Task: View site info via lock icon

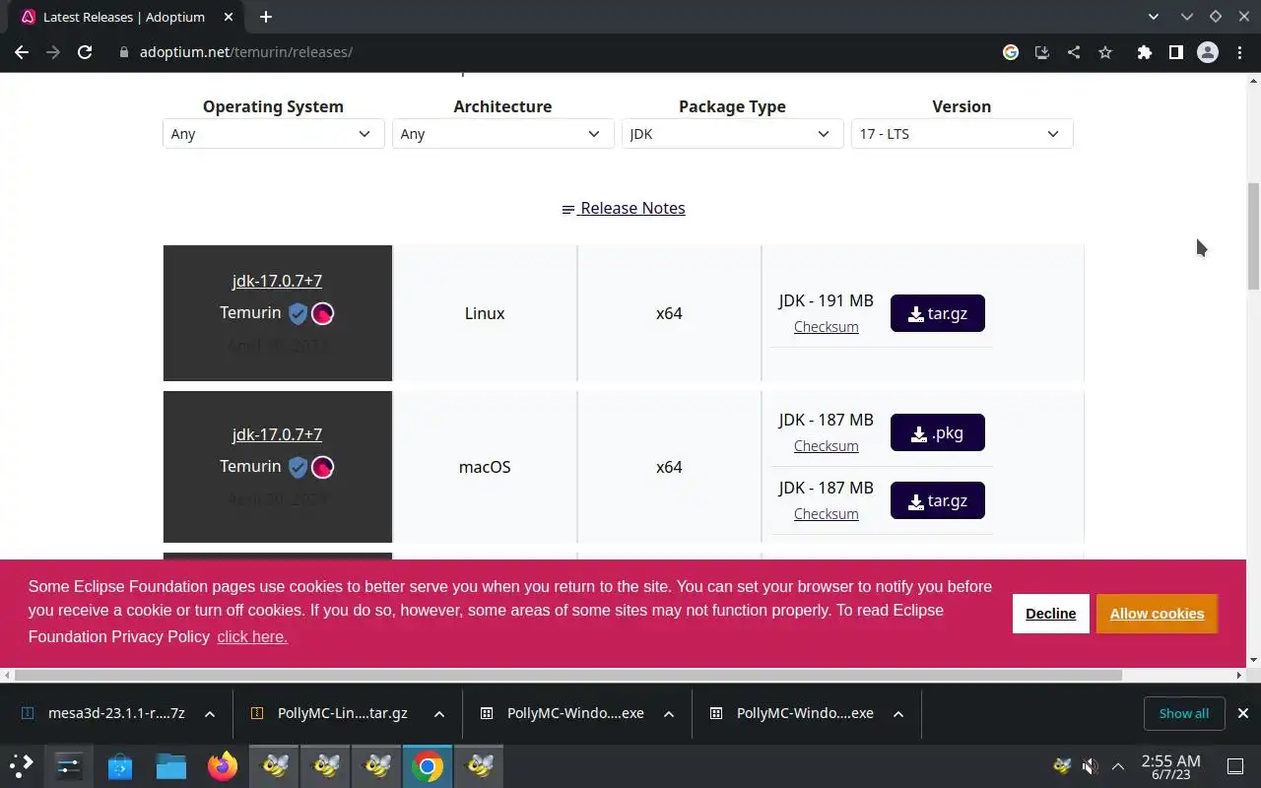Action: point(124,52)
